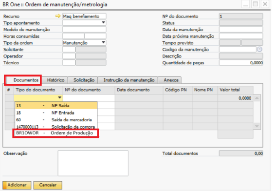Click the Cancelar button
Screen dimensions: 276x191
48,185
